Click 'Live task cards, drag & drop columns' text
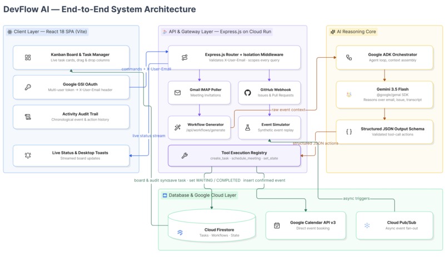Screen dimensions: 448x257 tap(80, 60)
